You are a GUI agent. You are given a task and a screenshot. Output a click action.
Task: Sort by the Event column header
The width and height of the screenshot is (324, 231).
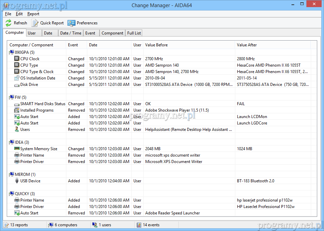pos(73,45)
